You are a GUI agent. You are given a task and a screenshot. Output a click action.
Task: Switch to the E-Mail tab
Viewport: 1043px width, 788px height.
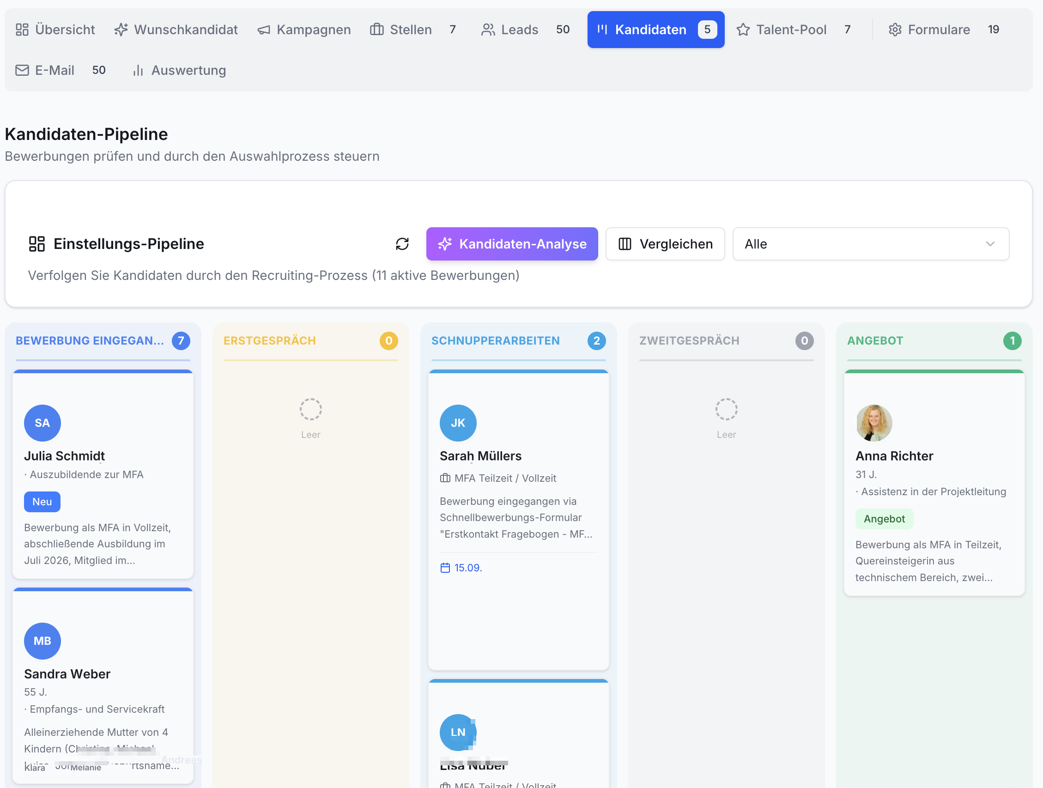coord(61,70)
